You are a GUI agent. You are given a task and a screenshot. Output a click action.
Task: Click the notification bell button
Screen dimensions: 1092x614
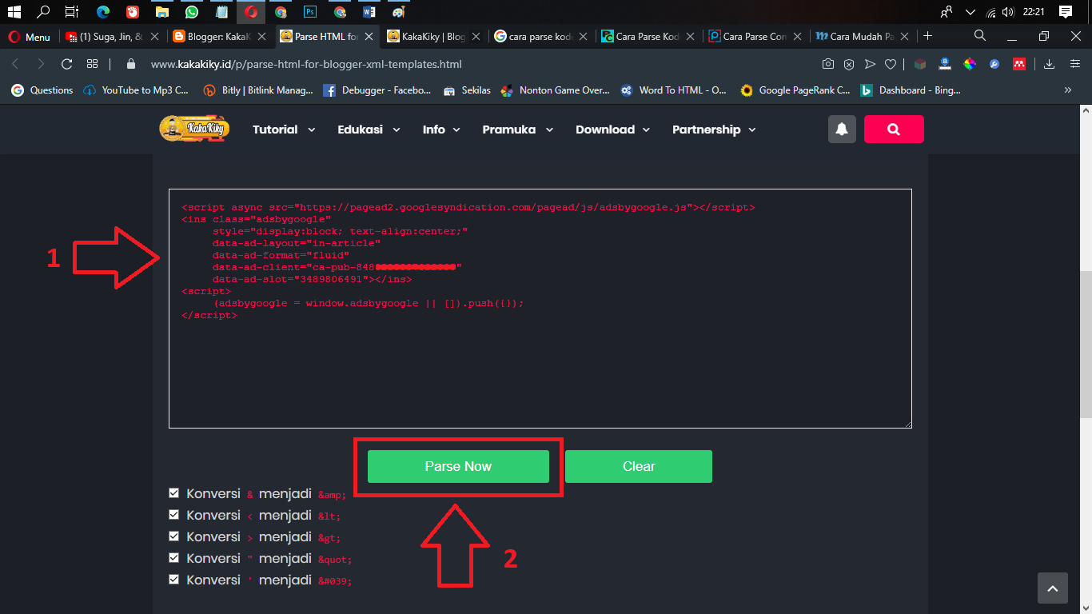[x=842, y=130]
